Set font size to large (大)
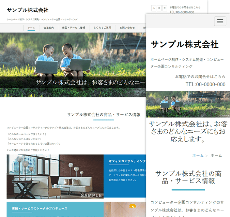 click(x=165, y=8)
